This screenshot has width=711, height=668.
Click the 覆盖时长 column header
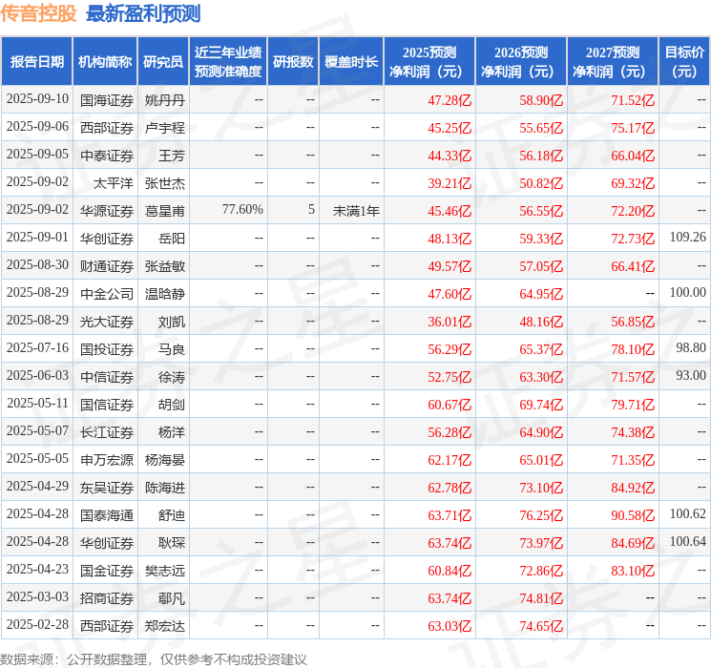click(351, 62)
